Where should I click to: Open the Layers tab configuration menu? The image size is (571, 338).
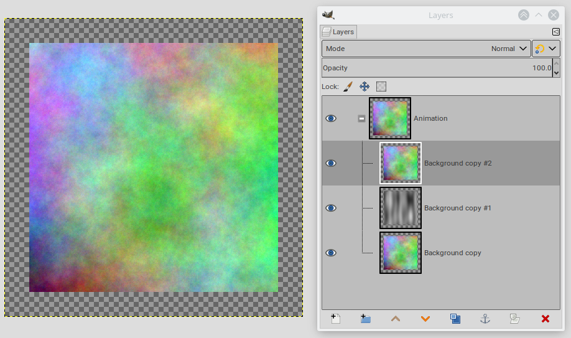[555, 32]
